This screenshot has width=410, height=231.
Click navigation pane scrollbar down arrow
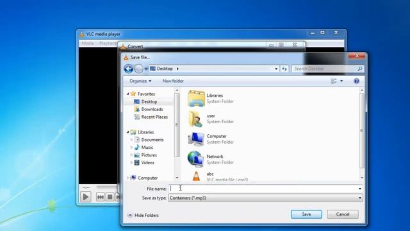[177, 178]
